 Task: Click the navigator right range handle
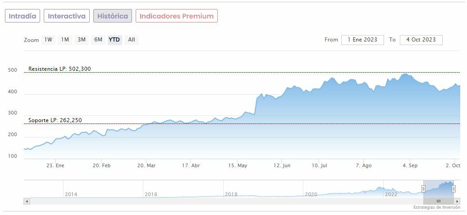point(453,189)
